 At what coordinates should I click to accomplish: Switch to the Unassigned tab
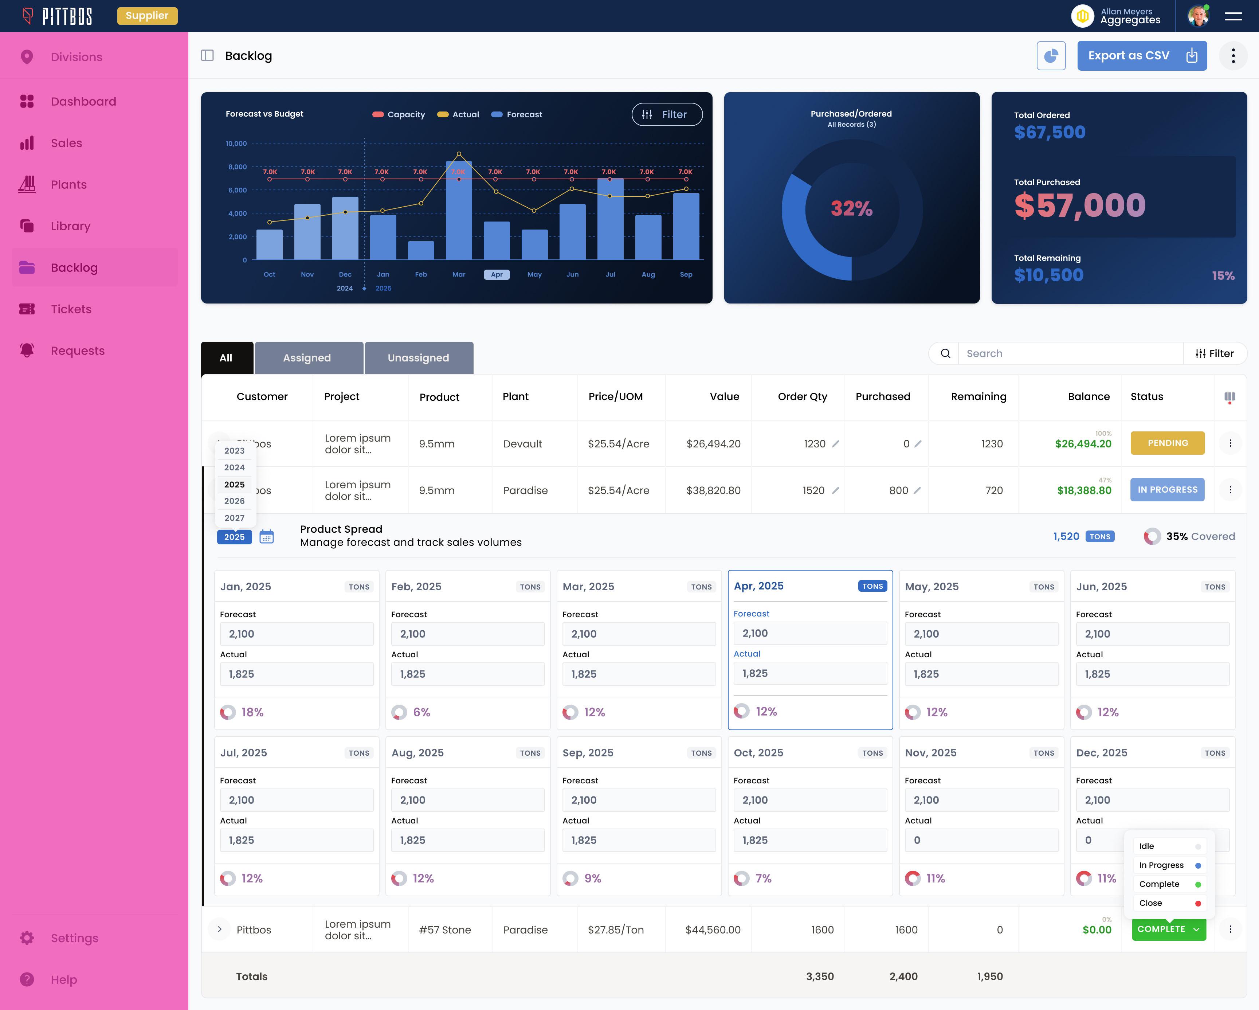(419, 357)
